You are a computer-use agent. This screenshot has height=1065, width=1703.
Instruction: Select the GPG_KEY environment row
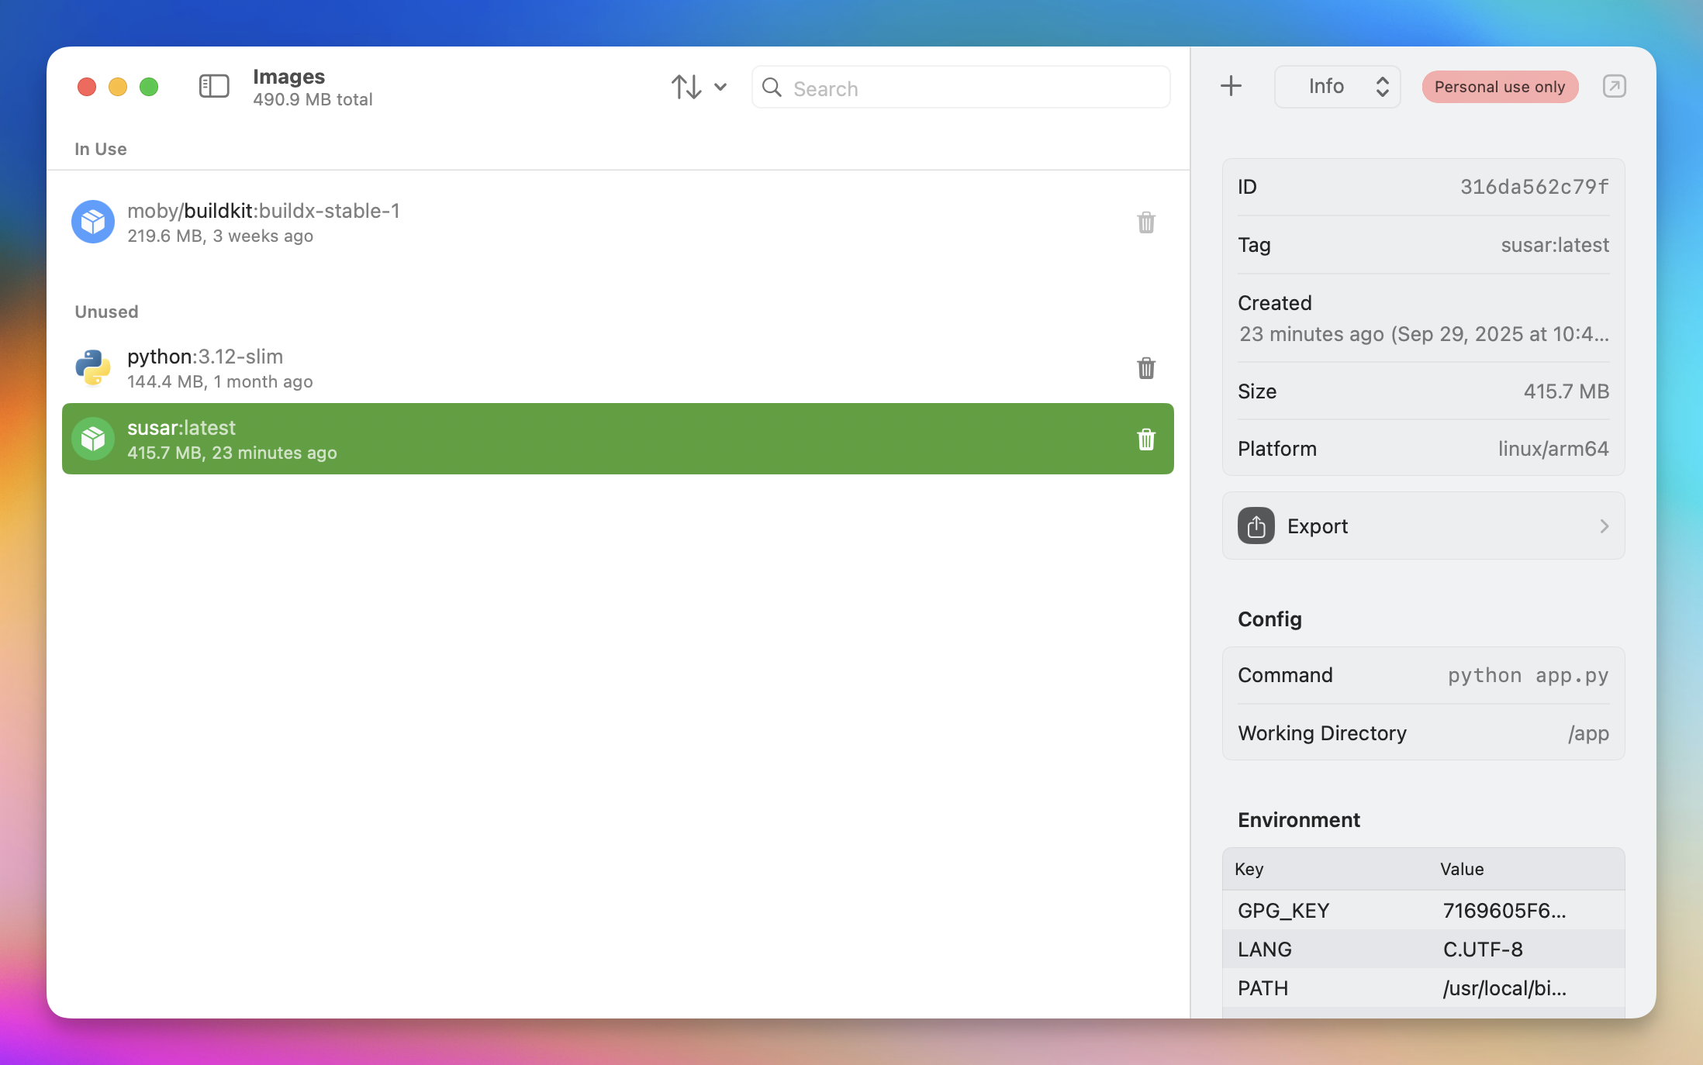pyautogui.click(x=1423, y=911)
